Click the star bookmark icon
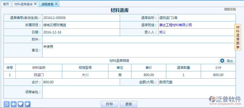The height and width of the screenshot is (108, 244). coord(27,104)
